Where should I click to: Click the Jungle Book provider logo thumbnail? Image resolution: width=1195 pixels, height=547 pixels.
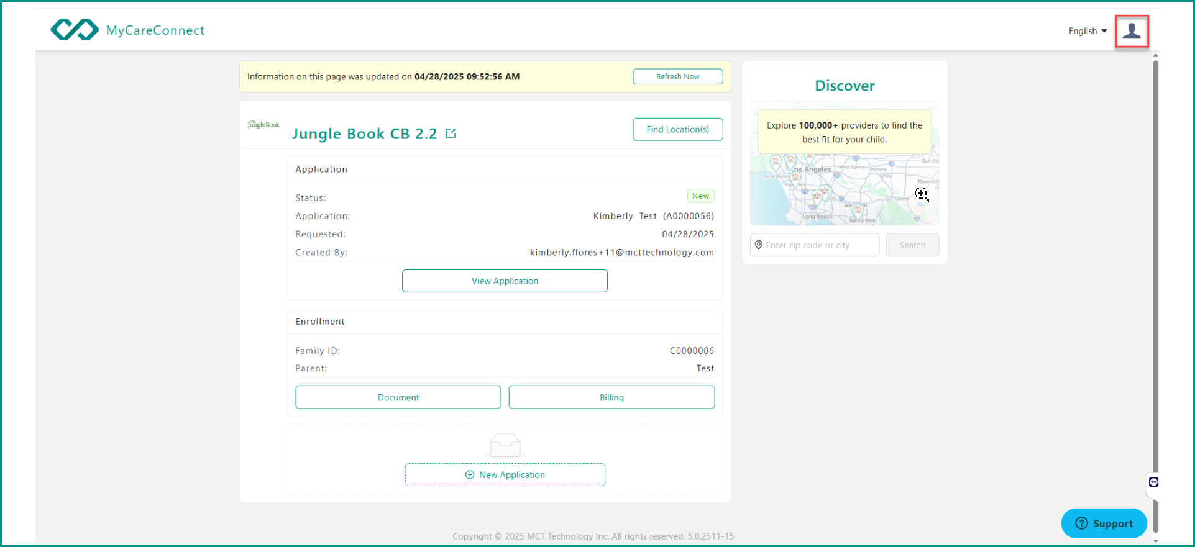(x=263, y=124)
